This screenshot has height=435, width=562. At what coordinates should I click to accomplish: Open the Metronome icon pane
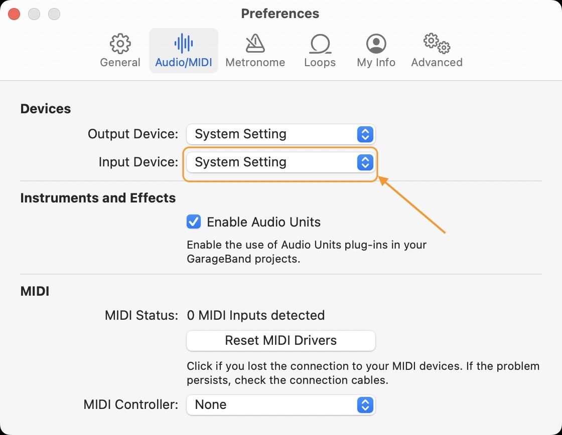pos(255,44)
